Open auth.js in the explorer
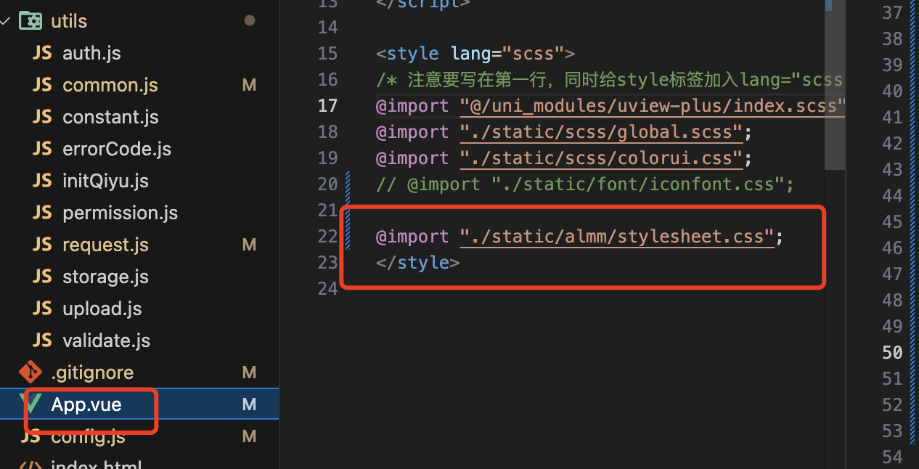The width and height of the screenshot is (919, 469). coord(91,53)
